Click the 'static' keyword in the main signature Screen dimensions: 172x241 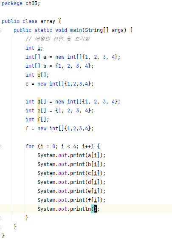(x=43, y=30)
